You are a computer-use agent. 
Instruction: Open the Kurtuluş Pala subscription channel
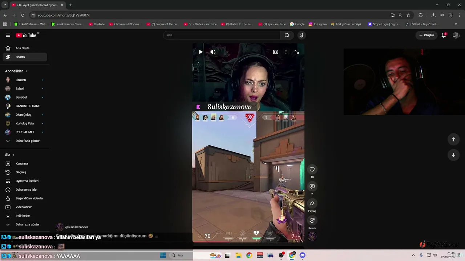tap(25, 123)
